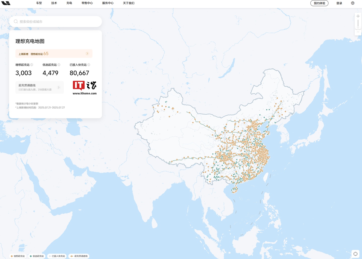Toggle 已接入快充站 legend filter
The image size is (362, 259).
tap(57, 256)
